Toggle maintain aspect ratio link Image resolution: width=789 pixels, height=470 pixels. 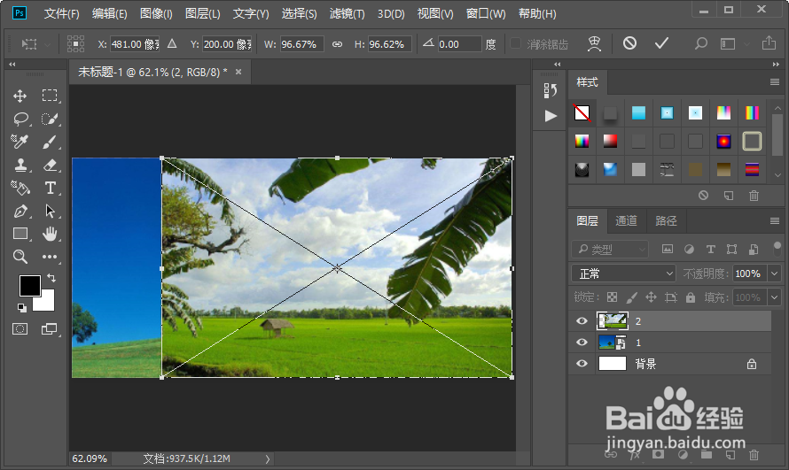click(x=337, y=44)
